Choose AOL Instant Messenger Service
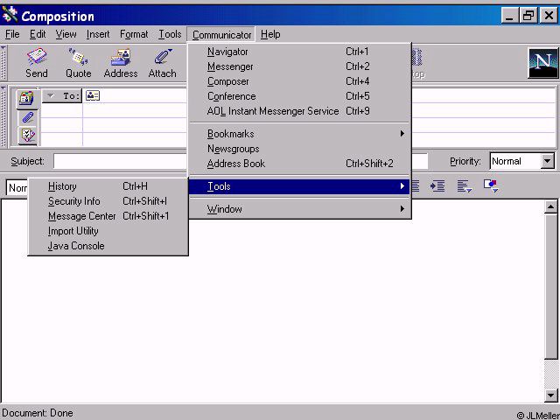This screenshot has width=560, height=420. [x=299, y=111]
